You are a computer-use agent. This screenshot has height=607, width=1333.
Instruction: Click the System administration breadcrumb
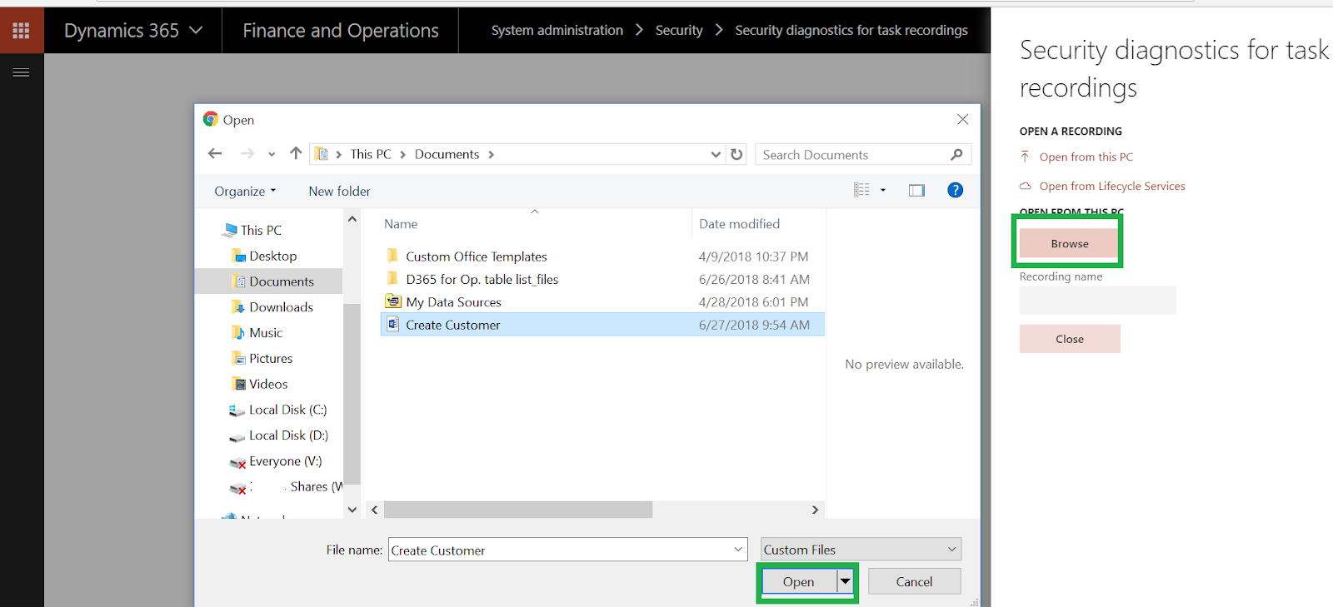point(557,30)
